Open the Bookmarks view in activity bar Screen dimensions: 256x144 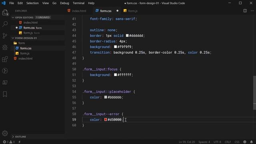(x=5, y=94)
